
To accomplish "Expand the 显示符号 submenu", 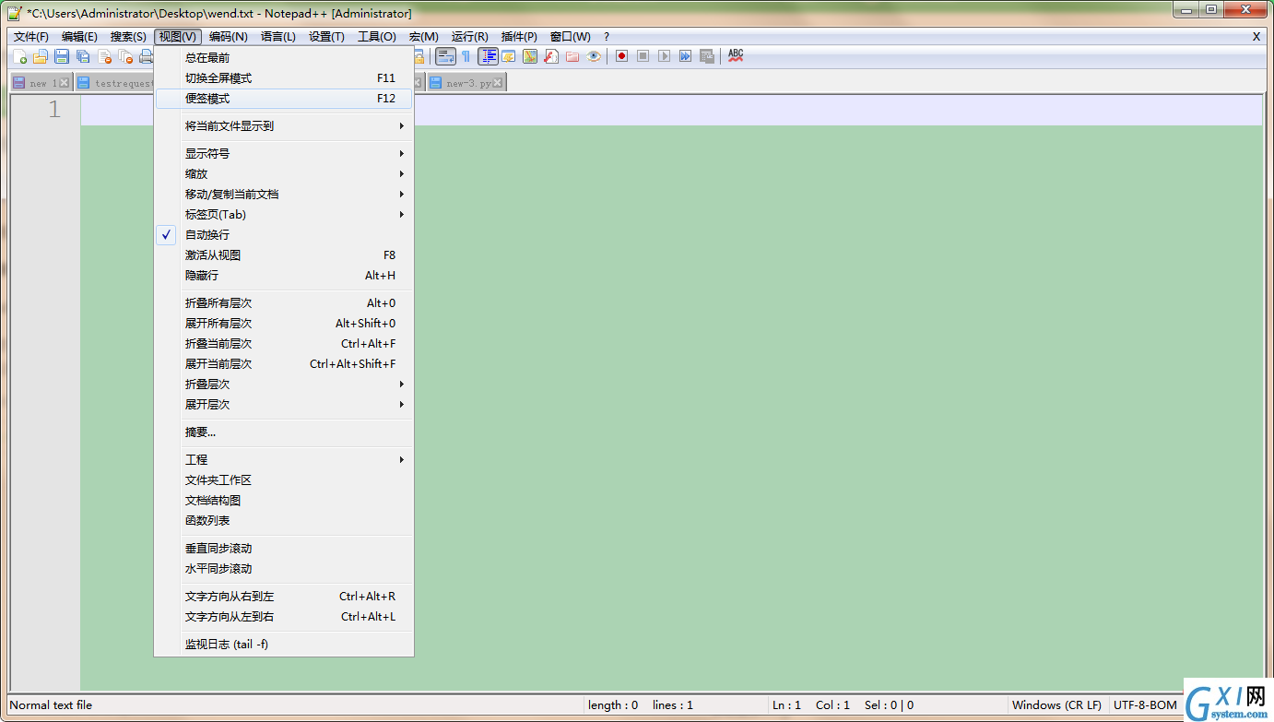I will tap(284, 154).
